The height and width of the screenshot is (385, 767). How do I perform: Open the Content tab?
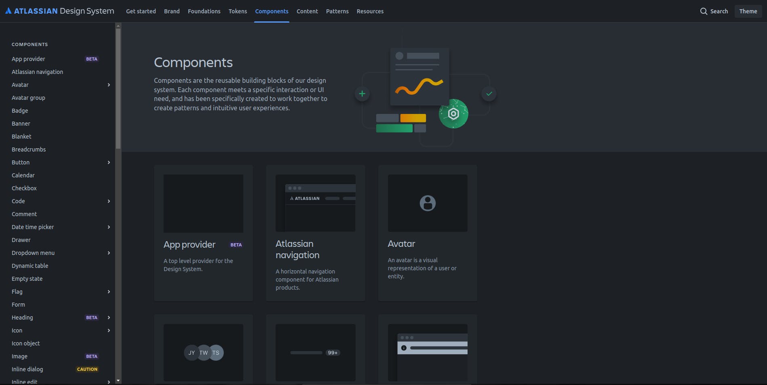[307, 11]
